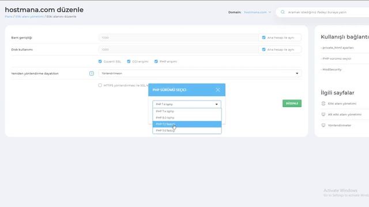
Task: Click the Alt etki alanı yönetimi icon
Action: (323, 114)
